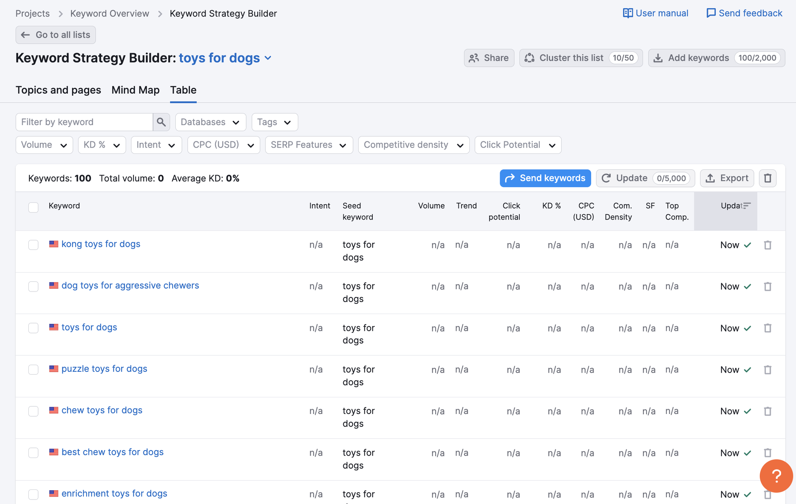This screenshot has height=504, width=796.
Task: Expand the toys for dogs list chevron
Action: point(268,58)
